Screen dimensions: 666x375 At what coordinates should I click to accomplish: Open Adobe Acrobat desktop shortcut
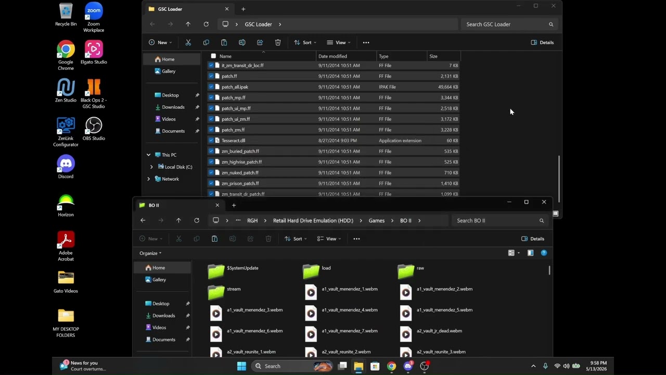click(66, 246)
